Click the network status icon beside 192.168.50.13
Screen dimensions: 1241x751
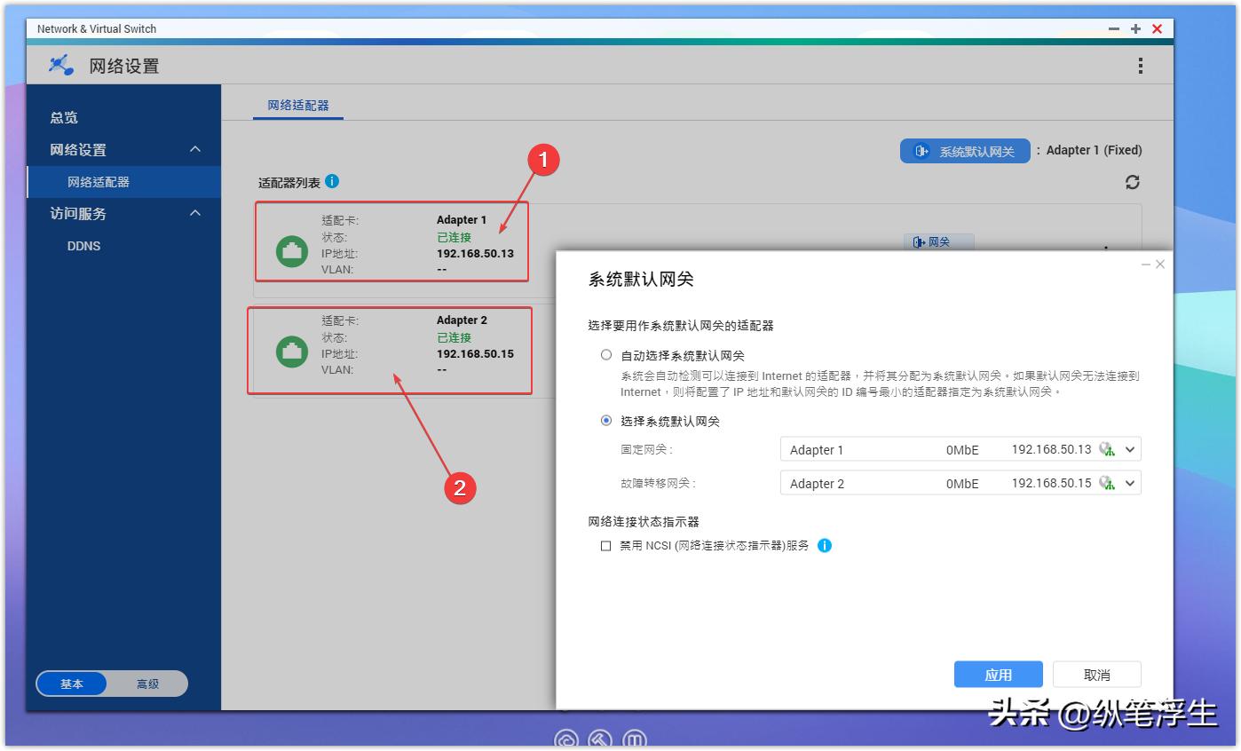(1108, 449)
